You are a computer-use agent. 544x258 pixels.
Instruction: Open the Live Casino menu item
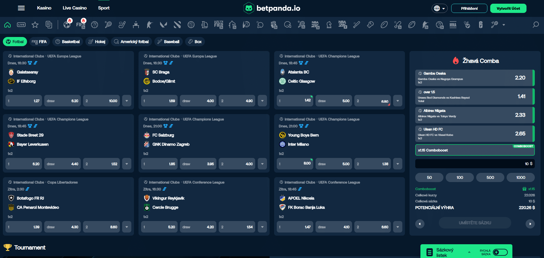[75, 8]
